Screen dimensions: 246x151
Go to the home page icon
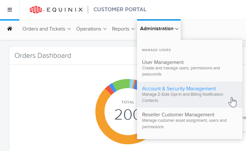point(10,29)
